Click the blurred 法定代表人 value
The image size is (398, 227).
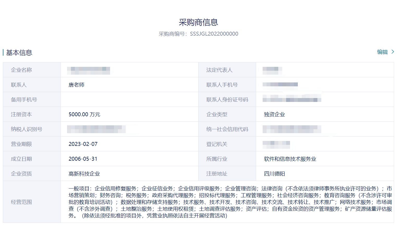click(x=272, y=70)
